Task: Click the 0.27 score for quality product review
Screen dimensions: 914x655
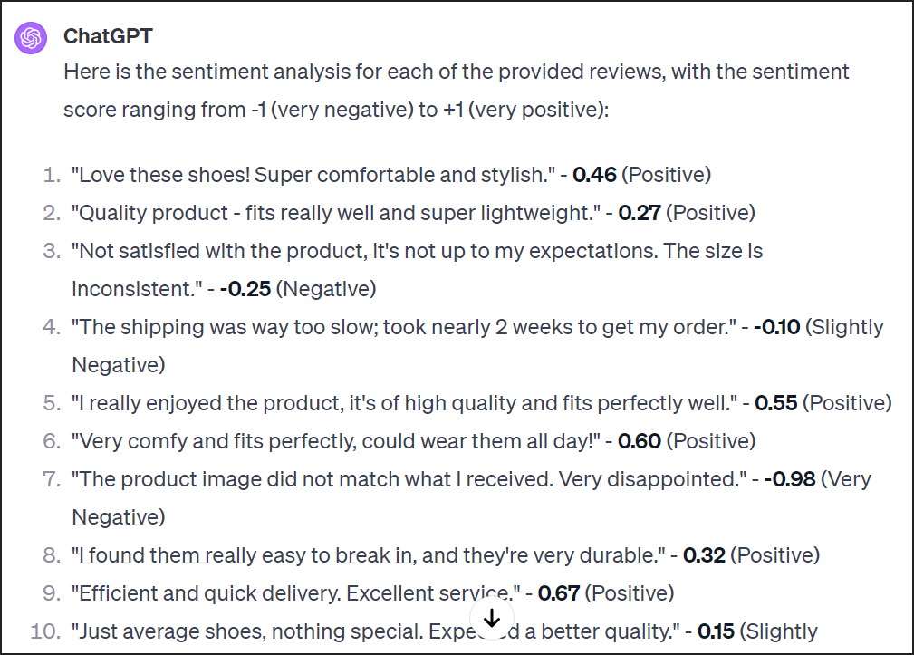Action: (640, 213)
